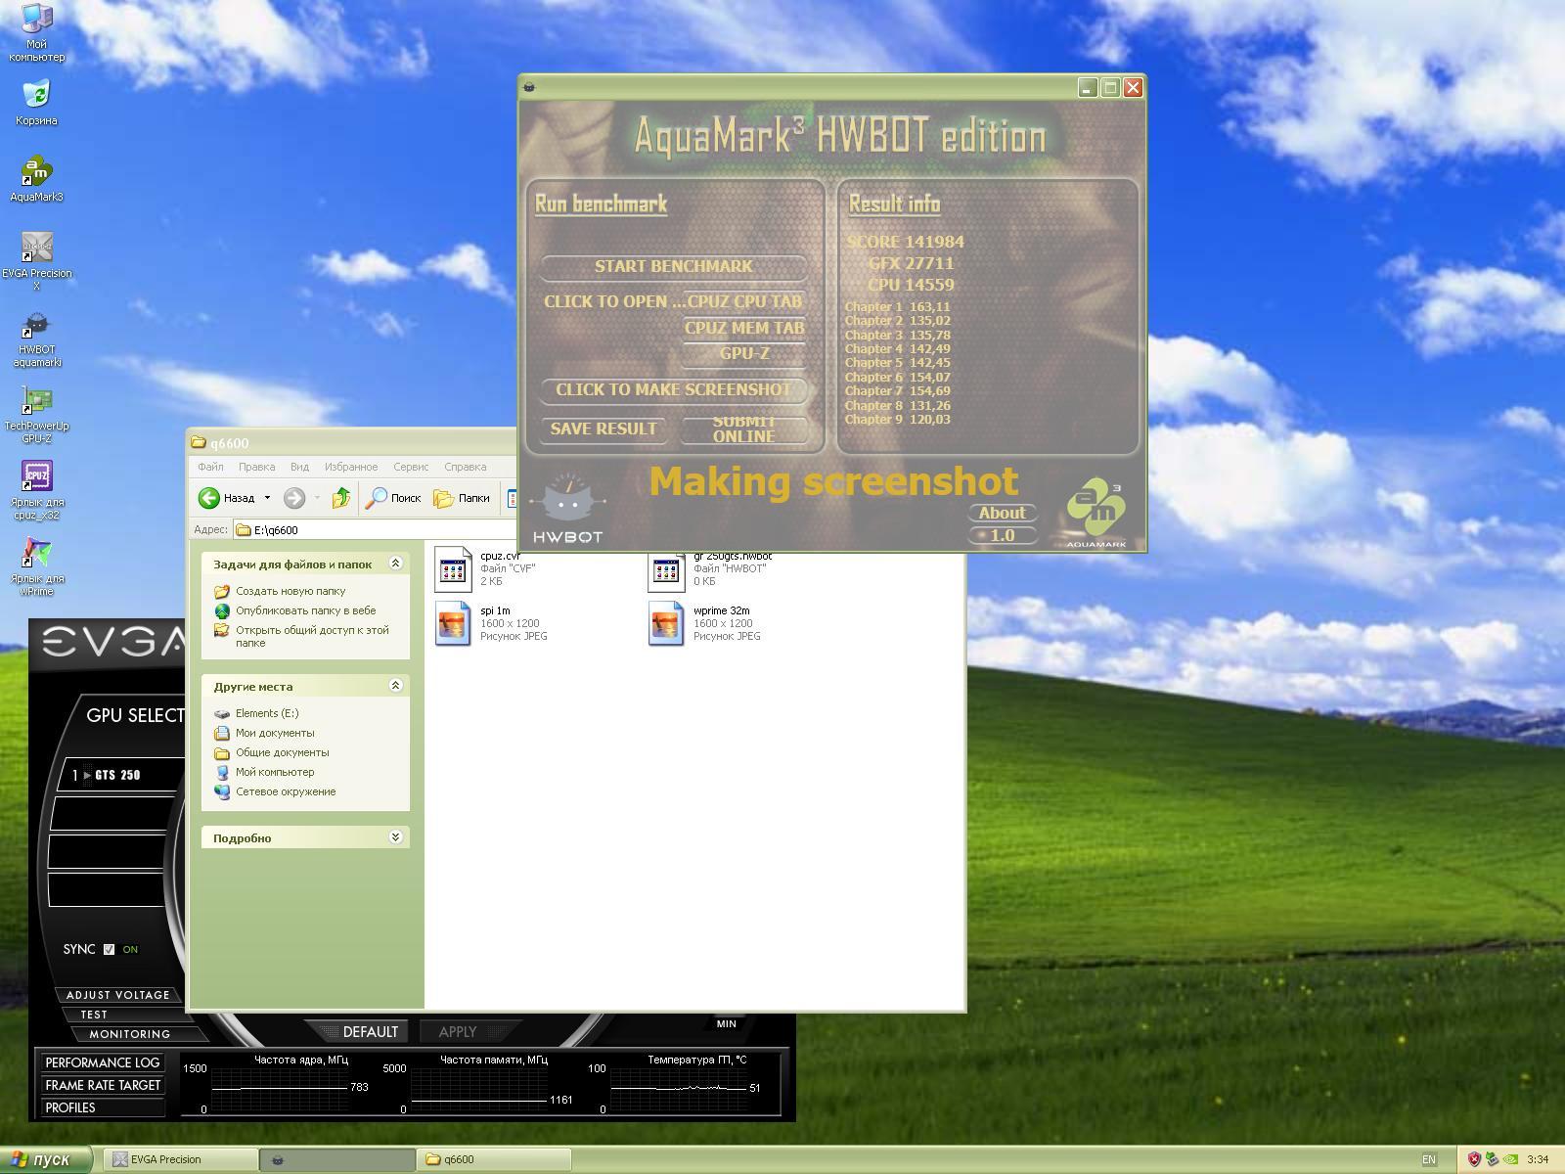Click the Назад back arrow in Explorer
1565x1174 pixels.
208,498
